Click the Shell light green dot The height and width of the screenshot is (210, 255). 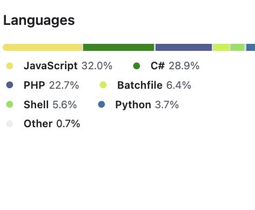10,104
